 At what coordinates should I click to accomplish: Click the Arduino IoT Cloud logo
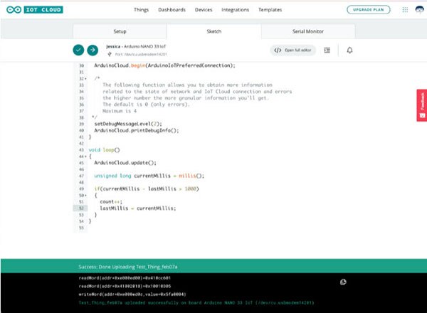[36, 10]
